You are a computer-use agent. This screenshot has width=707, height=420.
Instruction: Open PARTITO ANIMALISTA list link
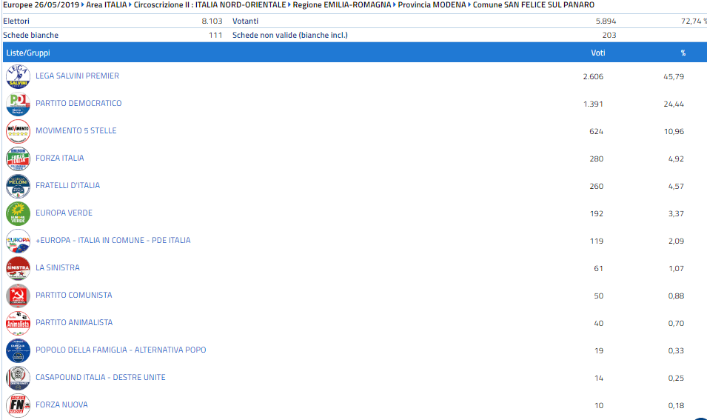74,322
